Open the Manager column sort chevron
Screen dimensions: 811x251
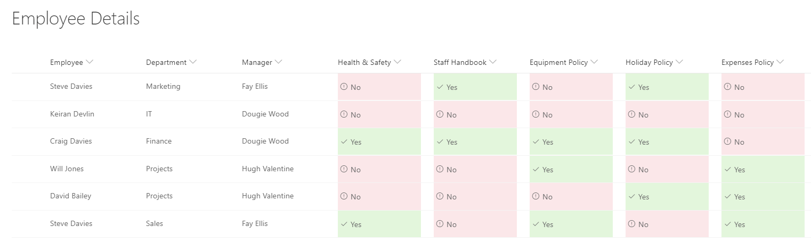tap(279, 62)
